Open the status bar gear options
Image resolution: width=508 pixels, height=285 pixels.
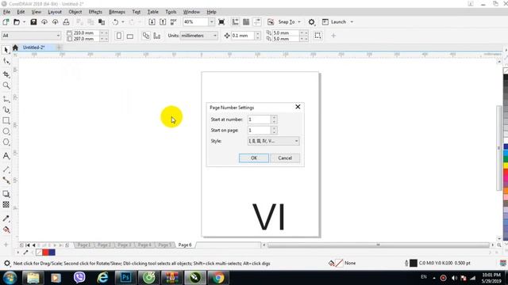point(6,264)
